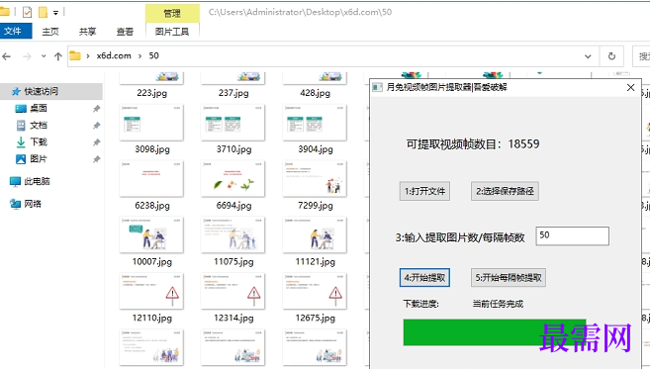This screenshot has width=650, height=369.
Task: Select the 10007.jpg thumbnail
Action: 151,234
